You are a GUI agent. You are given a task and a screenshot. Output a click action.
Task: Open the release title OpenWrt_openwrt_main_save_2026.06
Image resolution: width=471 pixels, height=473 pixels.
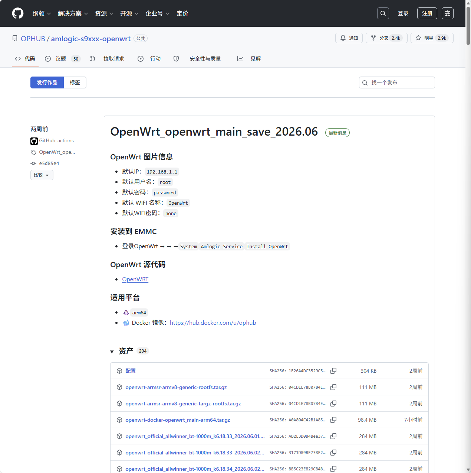[x=214, y=132]
